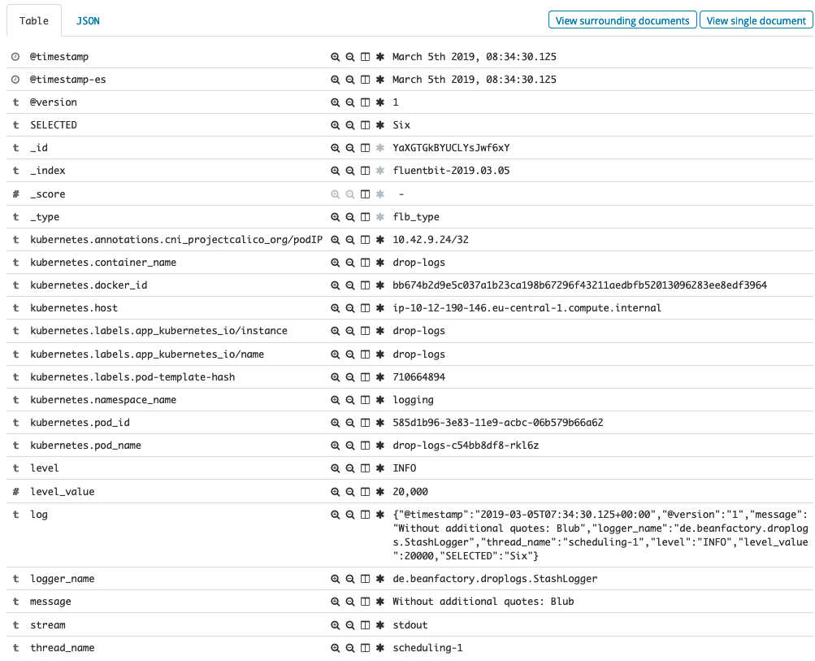The height and width of the screenshot is (661, 815).
Task: Click the level_value 20,000 number
Action: point(410,491)
